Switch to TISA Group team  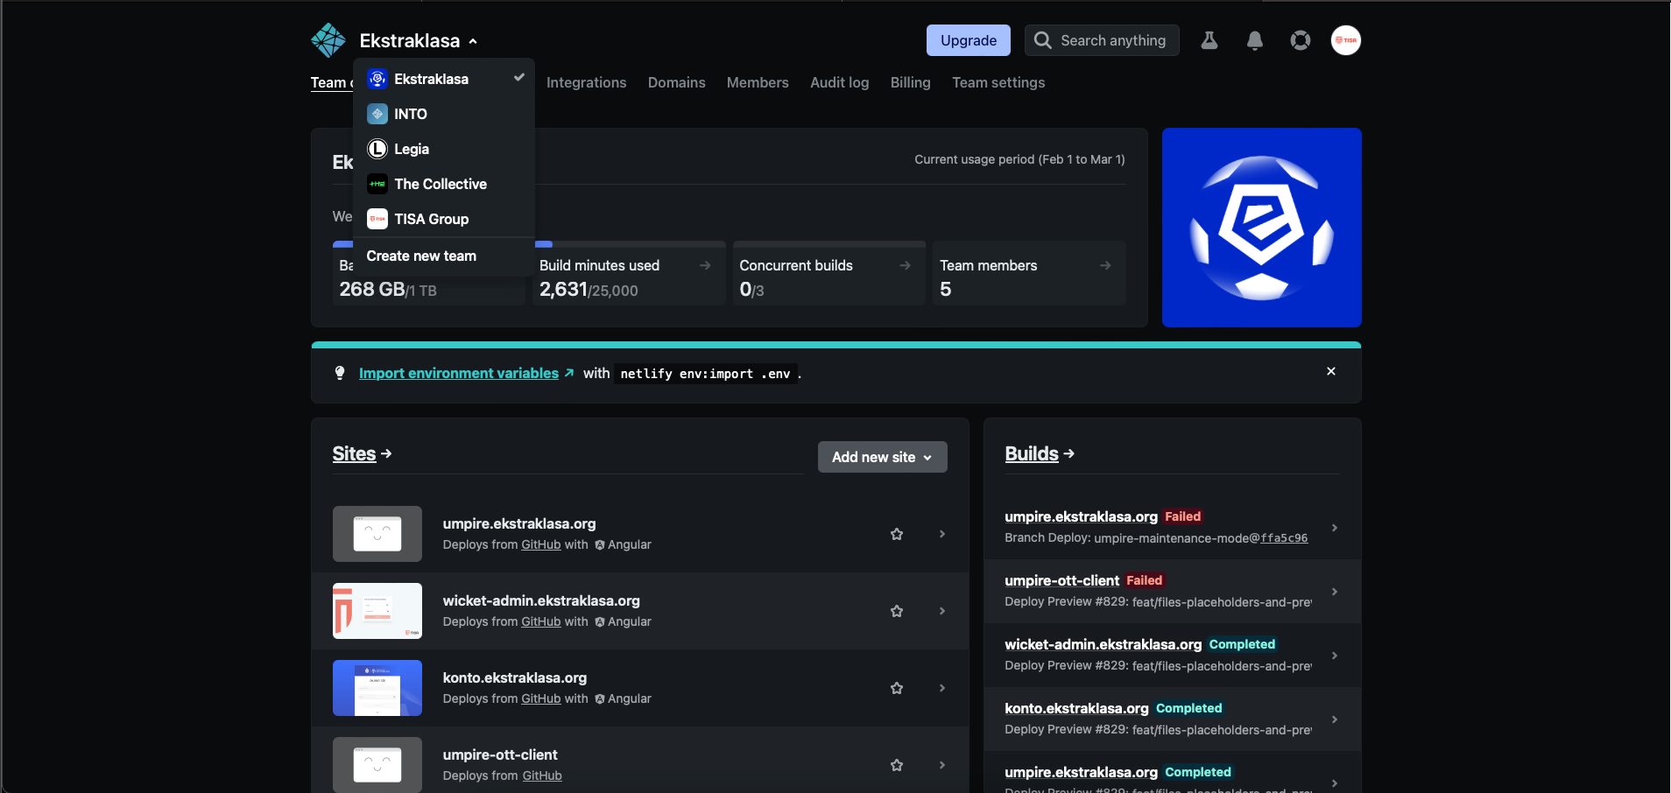[x=444, y=219]
